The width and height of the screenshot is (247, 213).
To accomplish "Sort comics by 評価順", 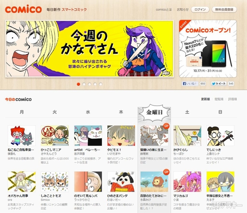I will 233,99.
